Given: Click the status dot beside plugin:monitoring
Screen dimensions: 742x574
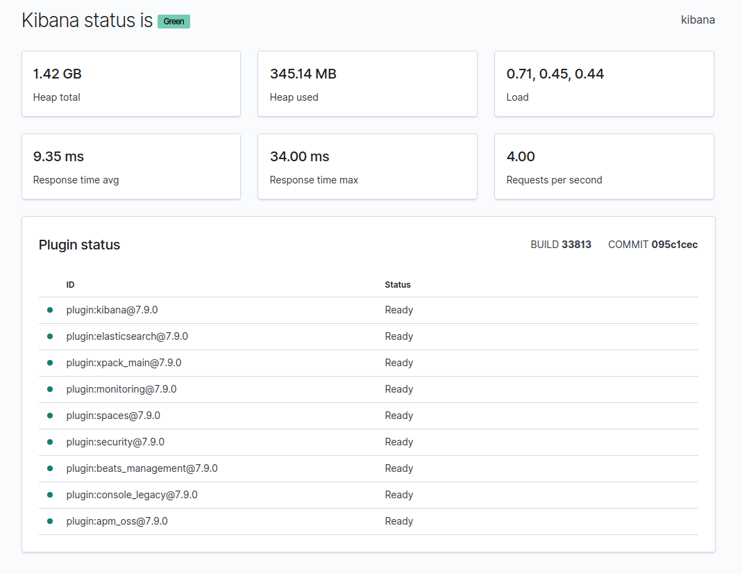Looking at the screenshot, I should (x=50, y=389).
